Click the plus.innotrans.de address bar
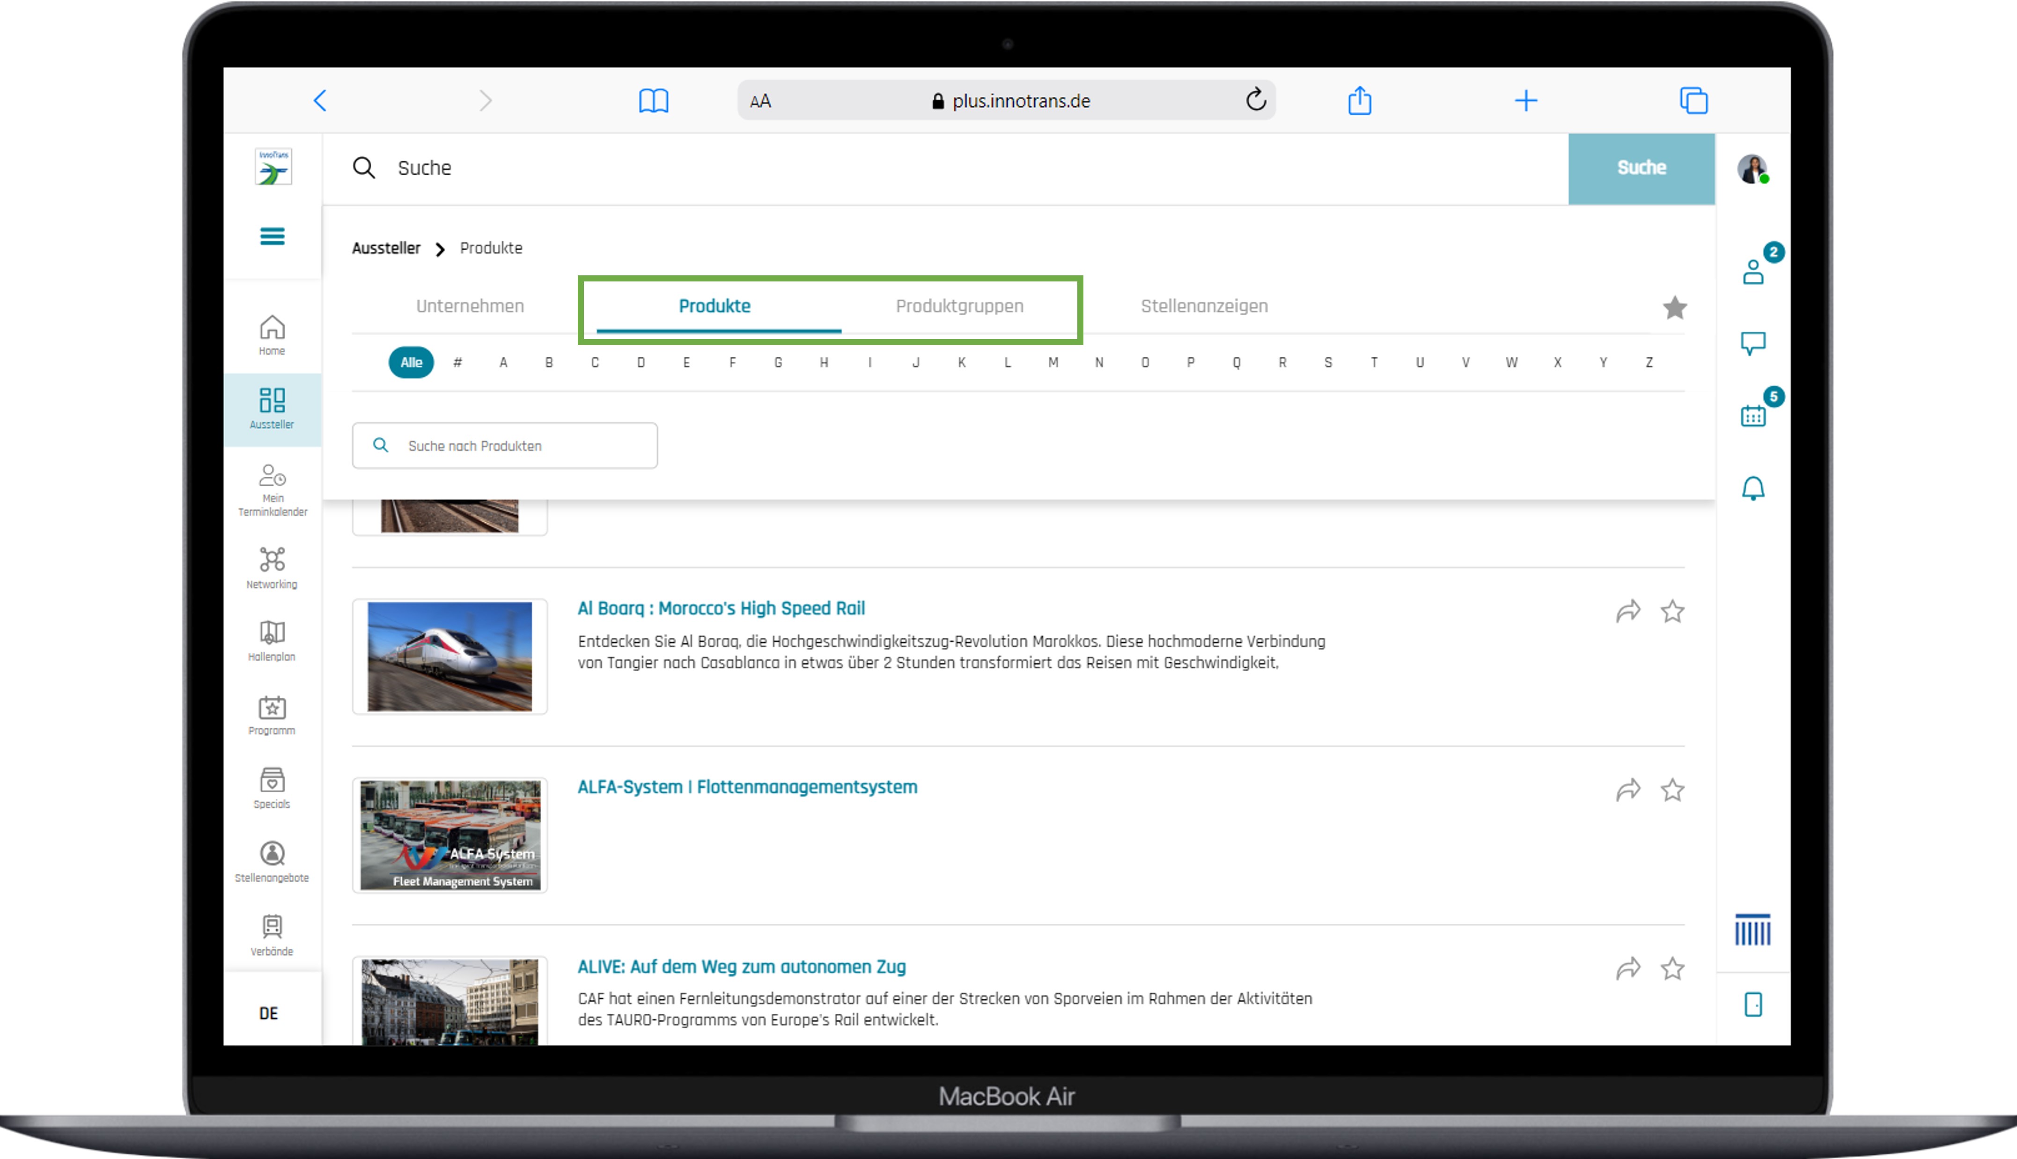Viewport: 2017px width, 1159px height. coord(1007,100)
